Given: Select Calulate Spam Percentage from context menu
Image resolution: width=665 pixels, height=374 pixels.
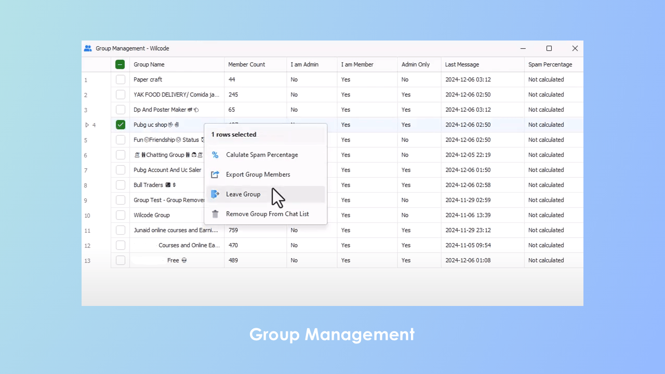Looking at the screenshot, I should pos(262,154).
